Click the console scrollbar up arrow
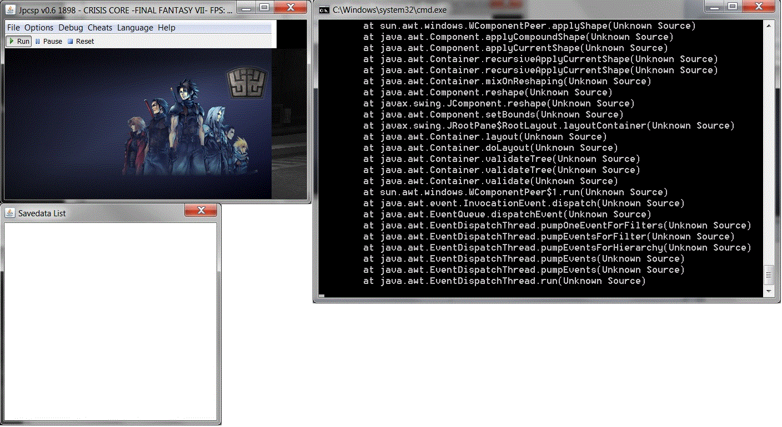 (769, 26)
